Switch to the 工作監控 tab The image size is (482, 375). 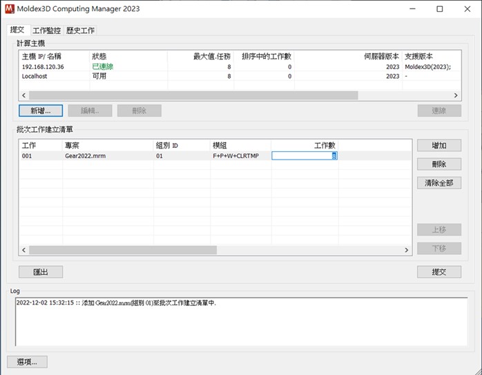47,30
